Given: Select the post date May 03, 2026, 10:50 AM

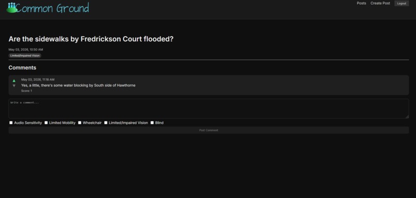Looking at the screenshot, I should tap(26, 49).
